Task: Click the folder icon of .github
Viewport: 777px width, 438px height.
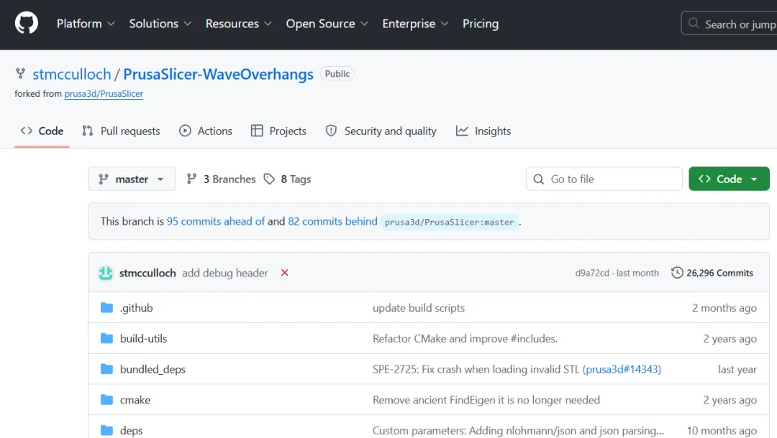Action: [x=106, y=308]
